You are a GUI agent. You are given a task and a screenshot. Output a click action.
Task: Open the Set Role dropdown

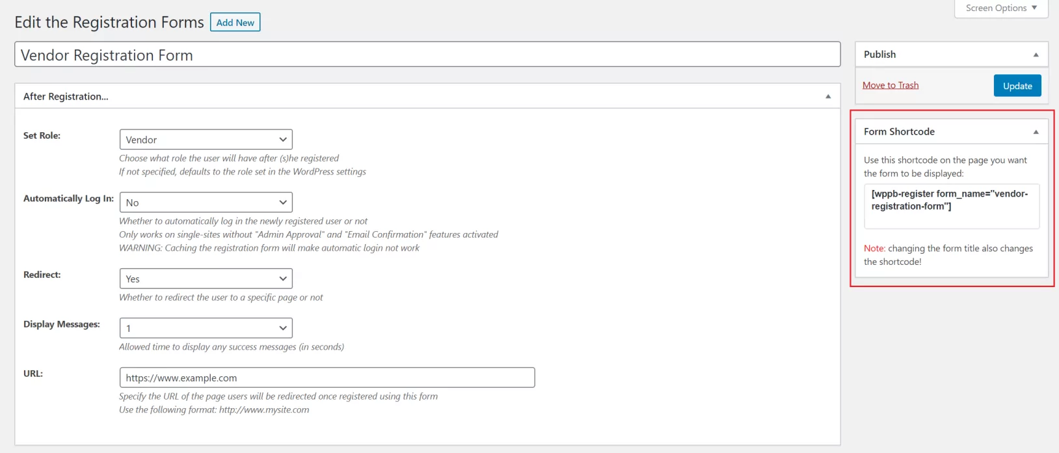click(x=206, y=139)
